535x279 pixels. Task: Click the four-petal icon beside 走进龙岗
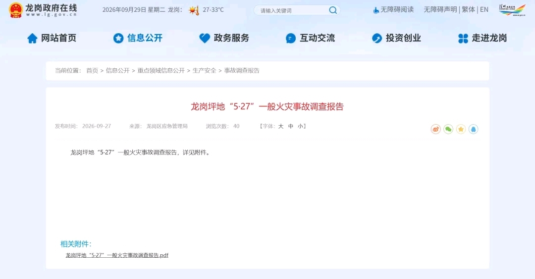pyautogui.click(x=463, y=38)
